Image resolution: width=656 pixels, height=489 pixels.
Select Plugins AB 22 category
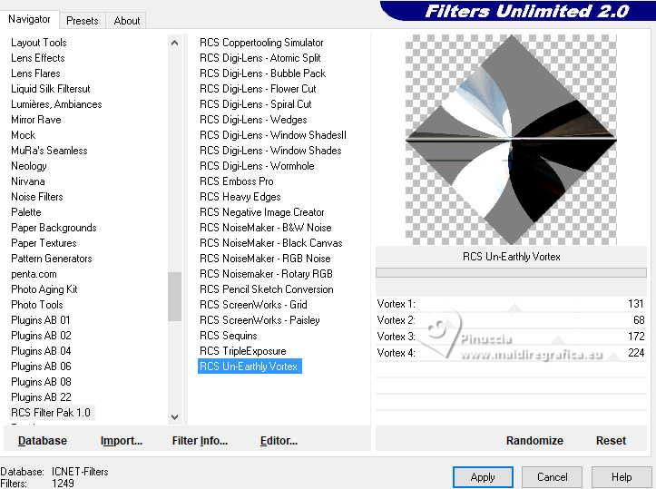point(41,397)
